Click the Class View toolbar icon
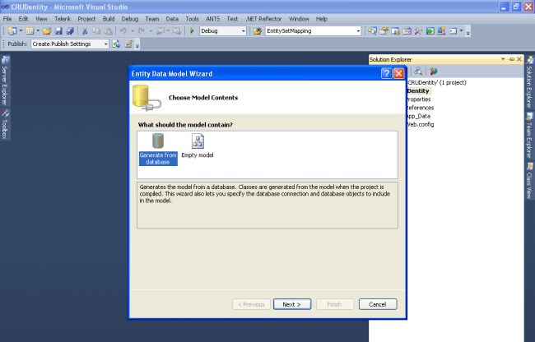535x342 pixels. [x=441, y=31]
